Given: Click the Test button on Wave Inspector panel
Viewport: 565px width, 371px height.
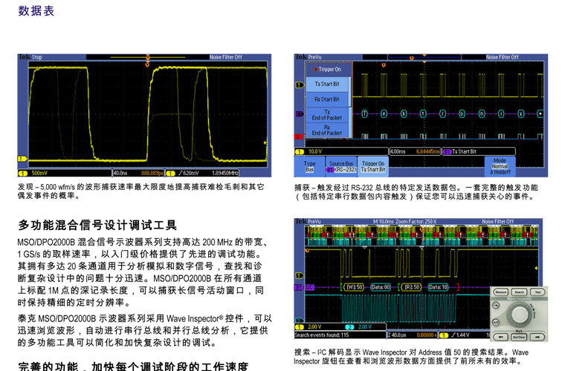Looking at the screenshot, I should point(537,292).
